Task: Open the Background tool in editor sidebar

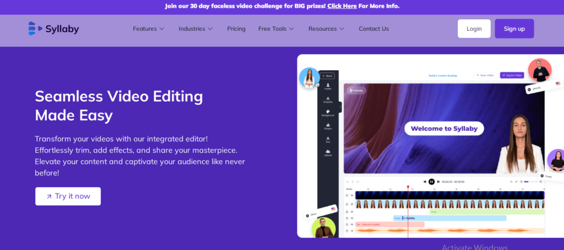Action: pyautogui.click(x=328, y=113)
